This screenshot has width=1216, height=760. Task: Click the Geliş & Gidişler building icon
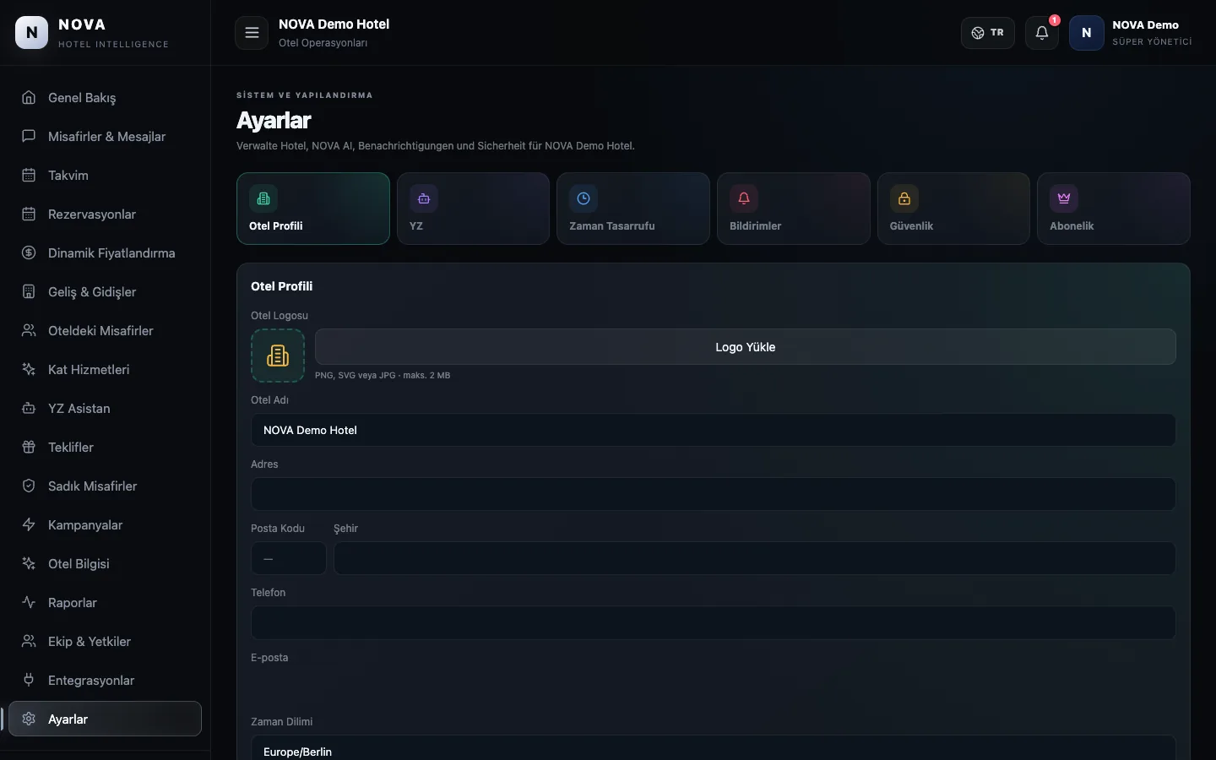point(29,291)
